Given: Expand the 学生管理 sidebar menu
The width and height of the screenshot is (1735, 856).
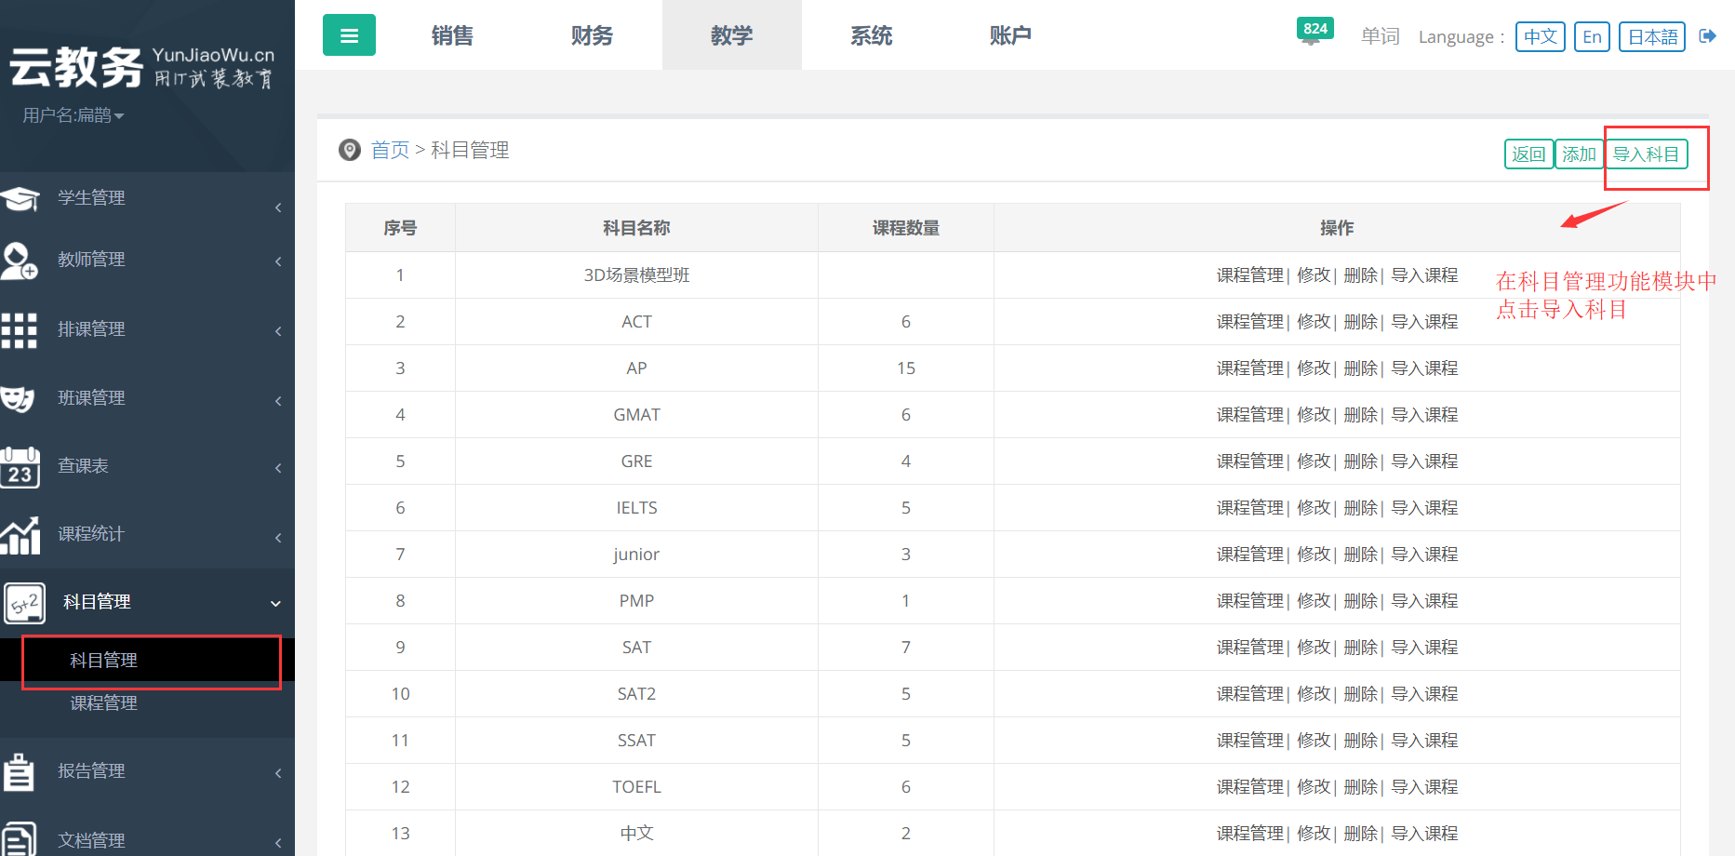Looking at the screenshot, I should pyautogui.click(x=147, y=198).
